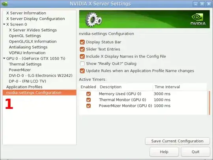
Task: Click the NVIDIA logo in the banner
Action: tap(198, 19)
